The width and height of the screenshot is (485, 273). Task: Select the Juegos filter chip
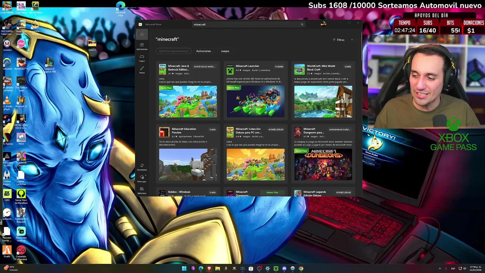click(x=225, y=51)
